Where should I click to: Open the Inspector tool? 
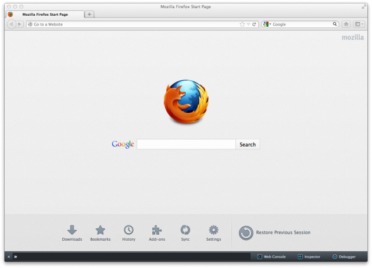[309, 256]
